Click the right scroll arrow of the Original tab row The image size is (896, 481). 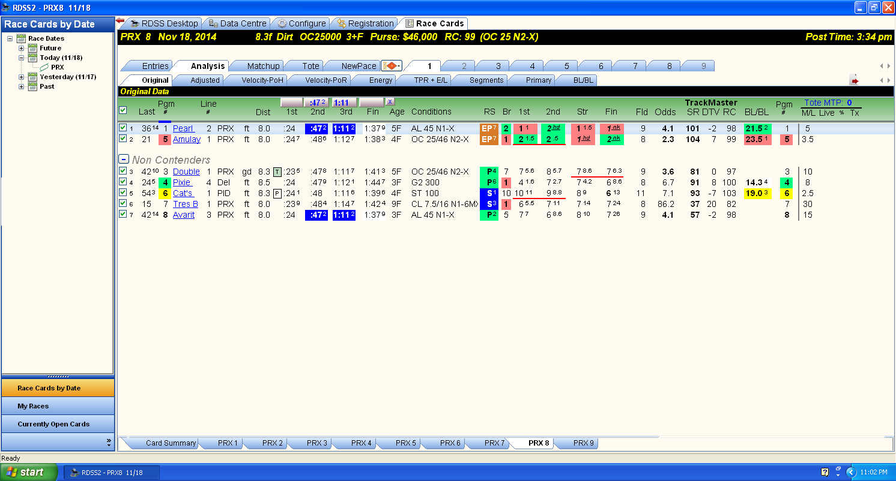pos(888,80)
